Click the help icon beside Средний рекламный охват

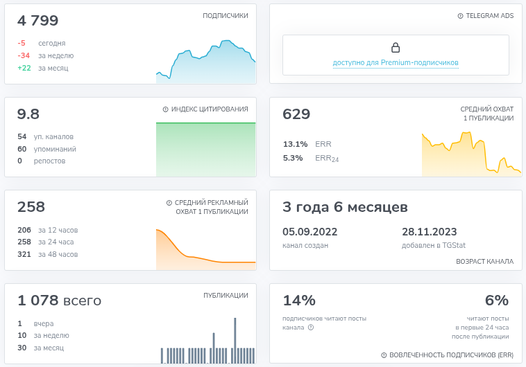[169, 203]
